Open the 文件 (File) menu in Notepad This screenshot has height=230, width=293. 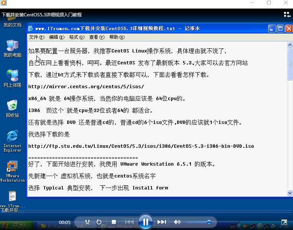36,37
